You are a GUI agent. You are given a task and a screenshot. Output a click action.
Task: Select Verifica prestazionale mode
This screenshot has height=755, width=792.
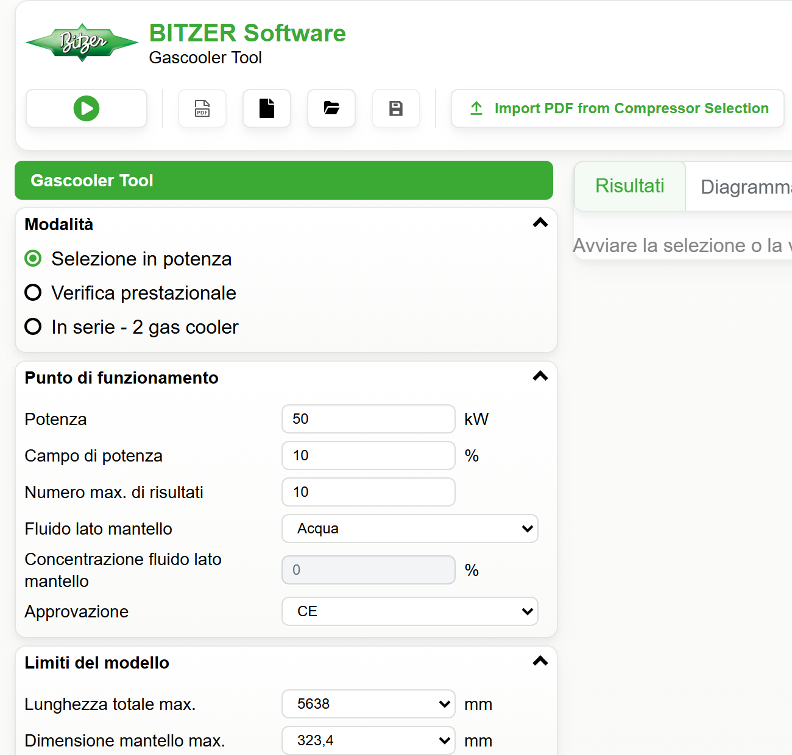(x=33, y=293)
